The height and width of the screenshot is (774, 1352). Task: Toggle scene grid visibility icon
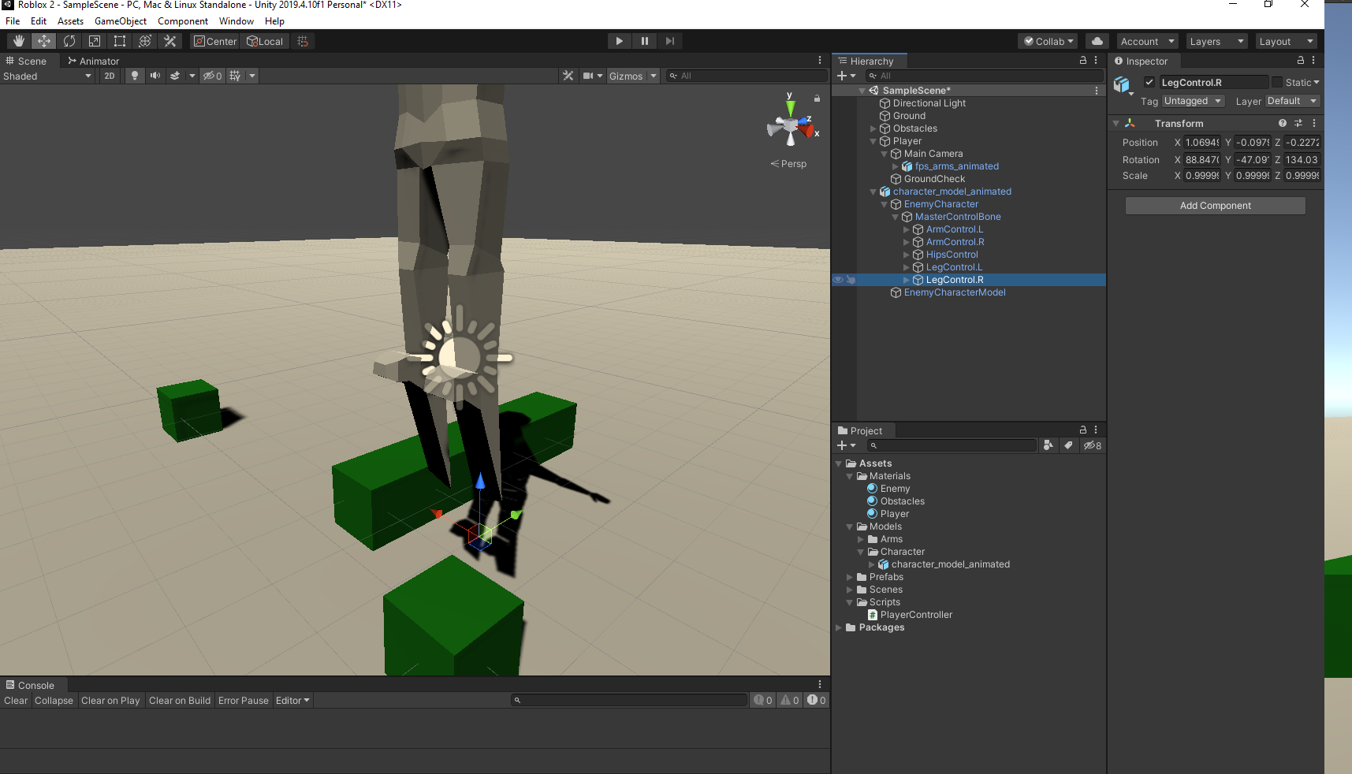click(235, 76)
